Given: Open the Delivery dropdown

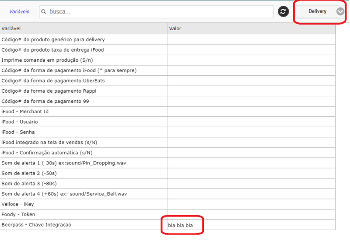Looking at the screenshot, I should 321,11.
